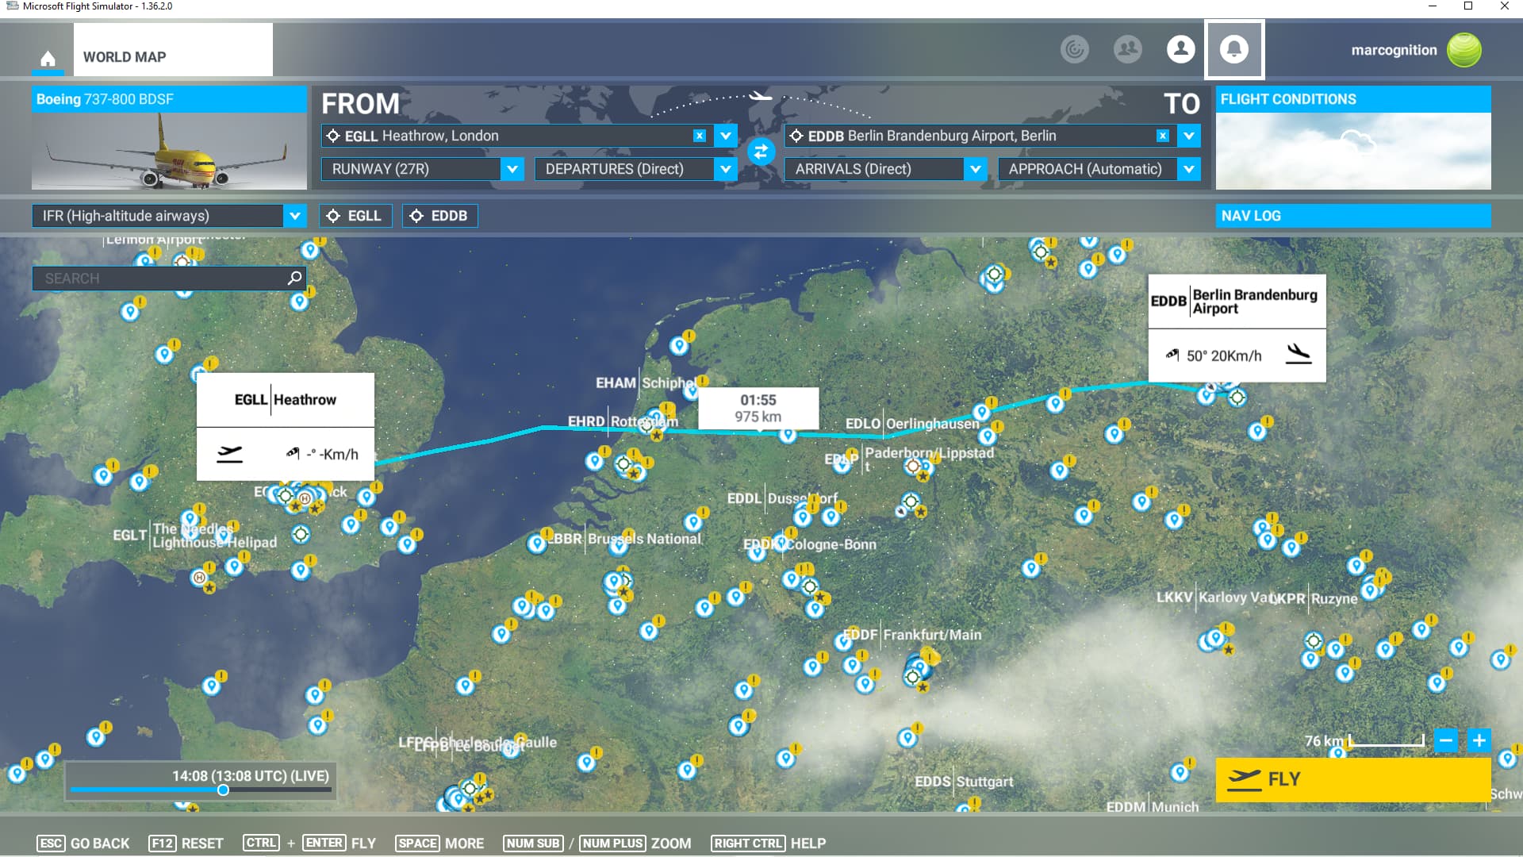This screenshot has width=1523, height=857.
Task: Expand the APPROACH (Automatic) dropdown
Action: pyautogui.click(x=1188, y=169)
